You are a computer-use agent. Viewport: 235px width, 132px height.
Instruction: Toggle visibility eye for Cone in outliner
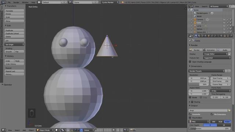tap(224, 23)
